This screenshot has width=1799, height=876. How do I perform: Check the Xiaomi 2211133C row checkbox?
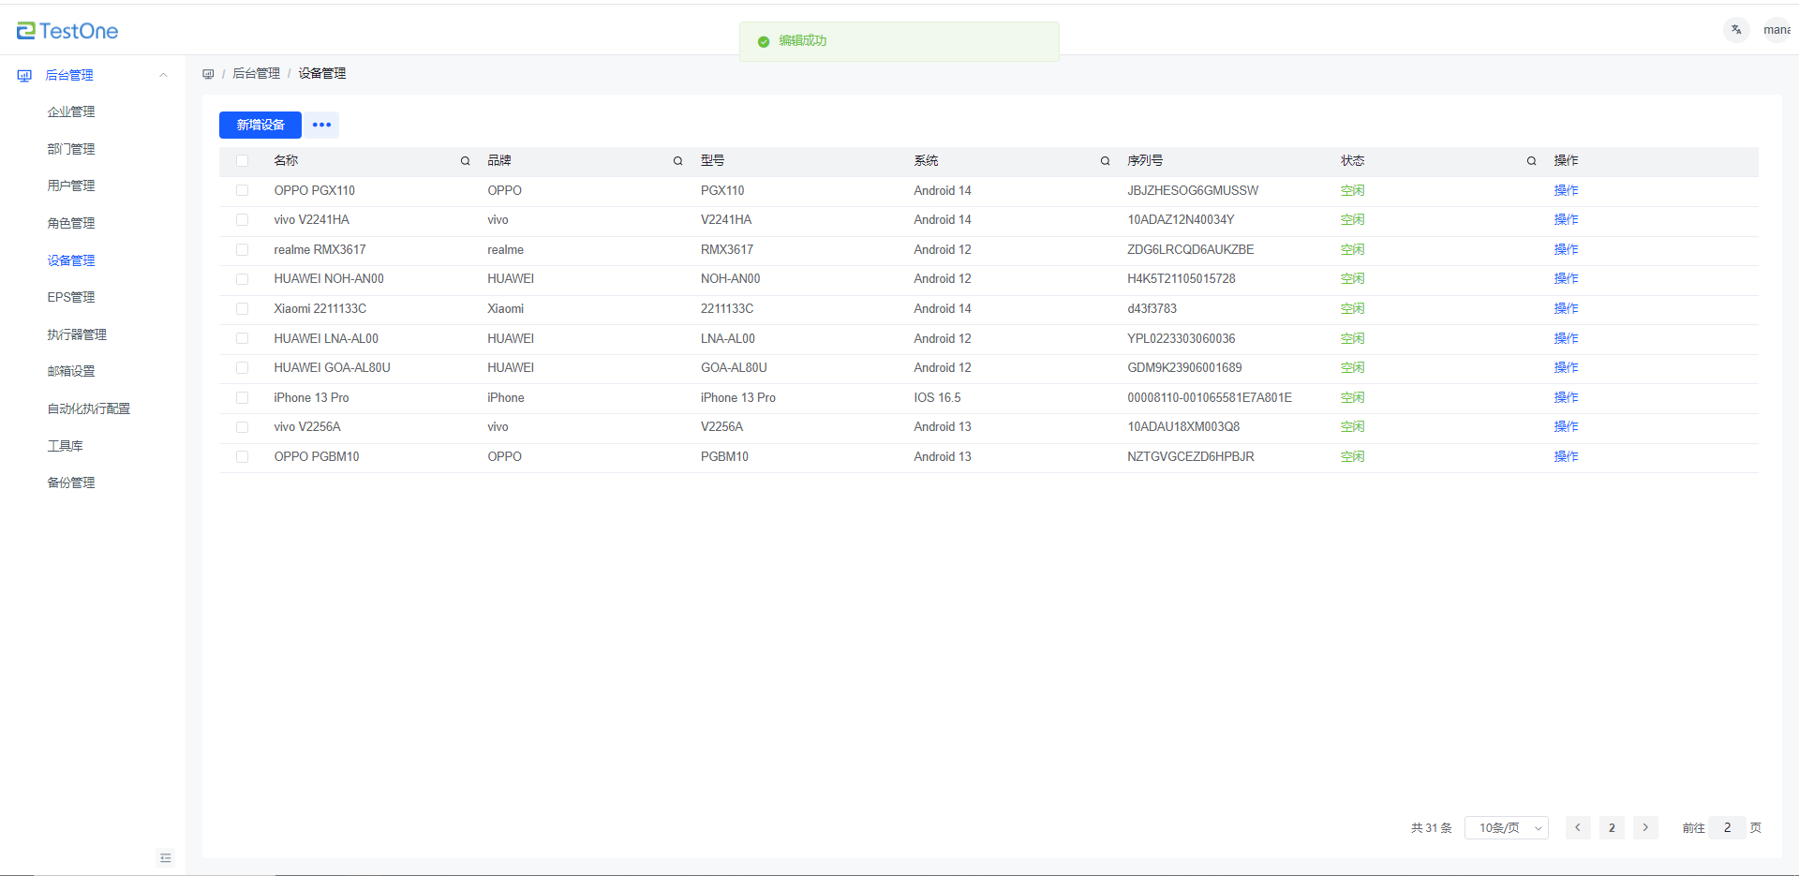(242, 308)
